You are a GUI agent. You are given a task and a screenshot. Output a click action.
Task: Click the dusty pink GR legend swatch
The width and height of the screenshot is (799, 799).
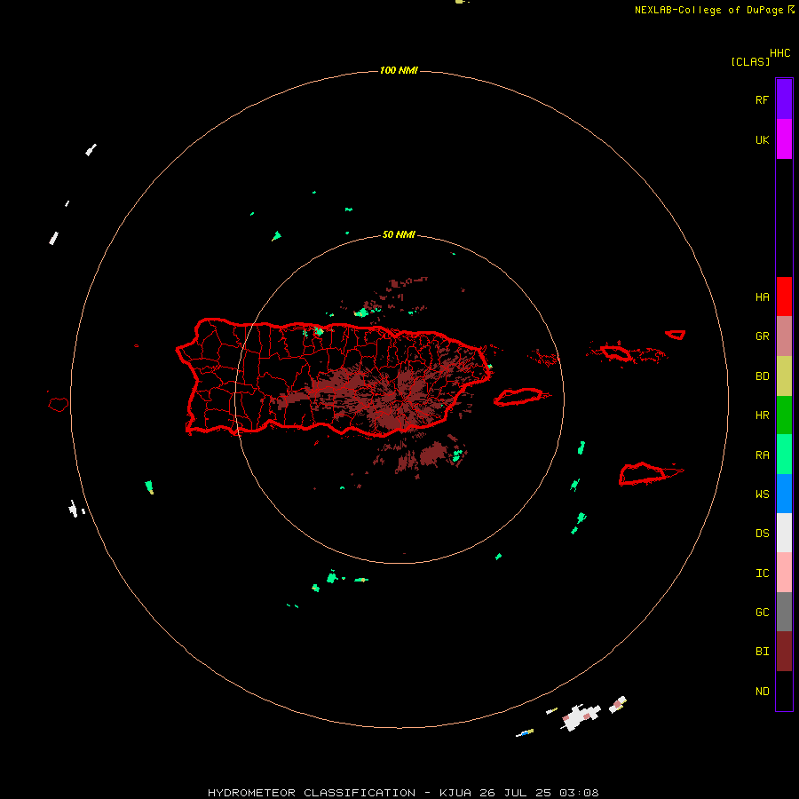[784, 336]
